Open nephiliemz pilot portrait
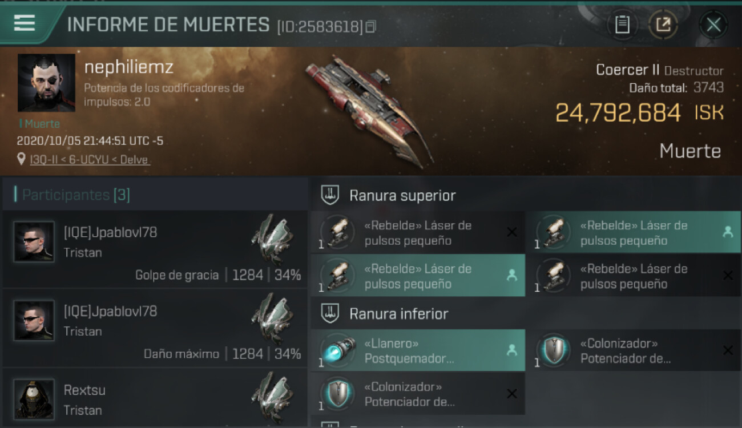 tap(46, 83)
